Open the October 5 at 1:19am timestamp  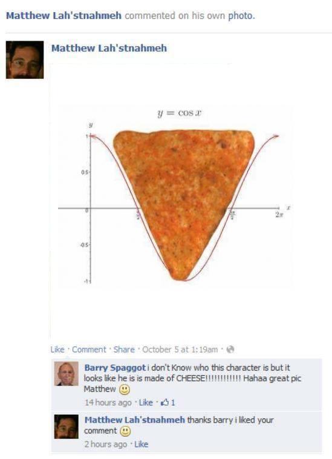pyautogui.click(x=180, y=349)
